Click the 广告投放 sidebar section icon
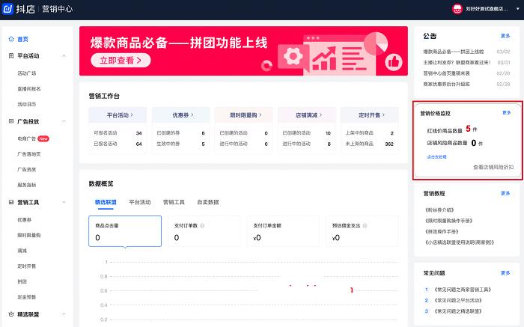Screen dimensions: 524x327 click(10, 120)
